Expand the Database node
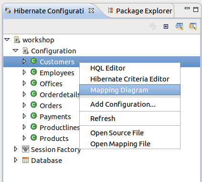 coord(16,160)
